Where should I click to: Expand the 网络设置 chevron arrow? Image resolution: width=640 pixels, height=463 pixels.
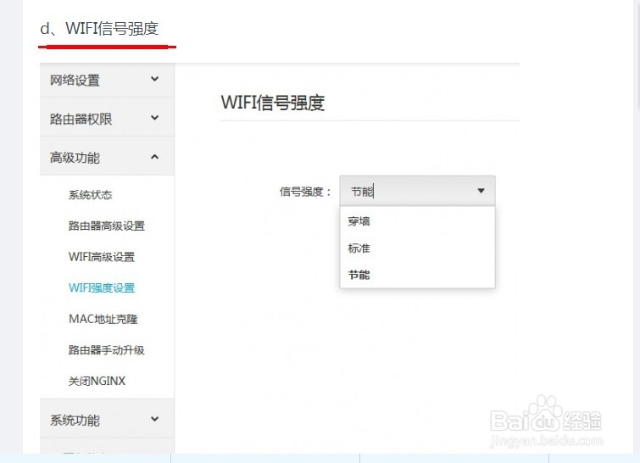point(154,79)
